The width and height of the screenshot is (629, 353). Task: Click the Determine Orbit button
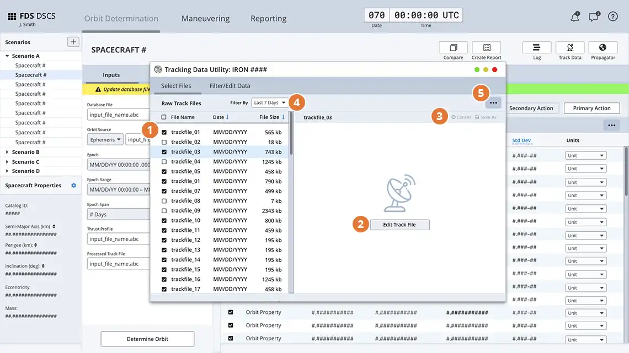pyautogui.click(x=147, y=339)
